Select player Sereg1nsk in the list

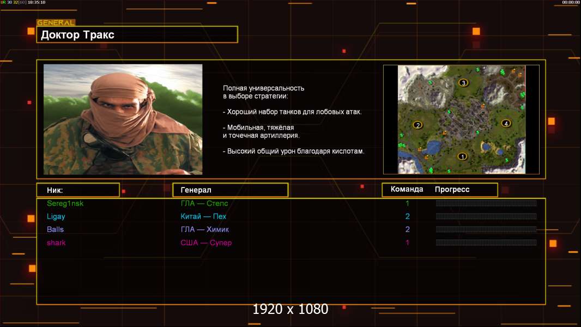[x=65, y=203]
